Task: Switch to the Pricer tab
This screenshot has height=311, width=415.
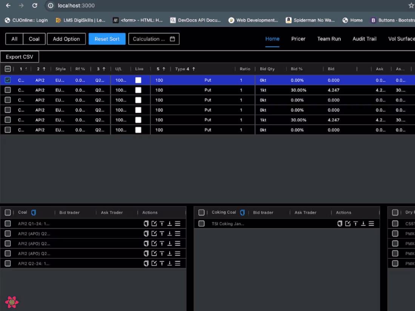Action: [298, 39]
